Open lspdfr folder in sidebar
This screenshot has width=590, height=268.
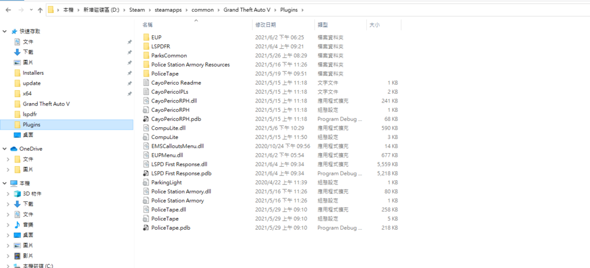point(29,114)
